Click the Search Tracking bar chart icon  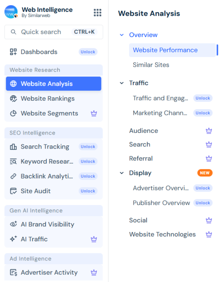(13, 147)
